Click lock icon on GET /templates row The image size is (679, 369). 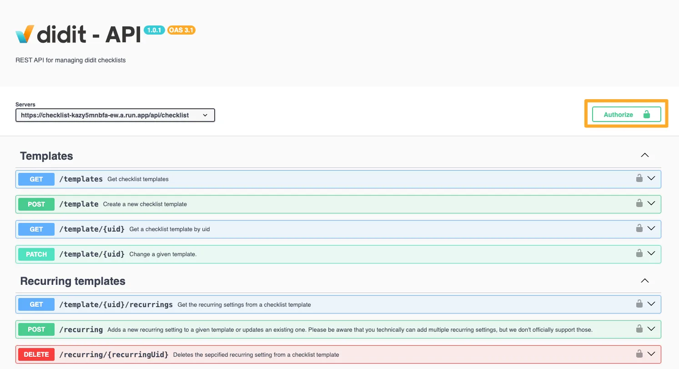639,178
